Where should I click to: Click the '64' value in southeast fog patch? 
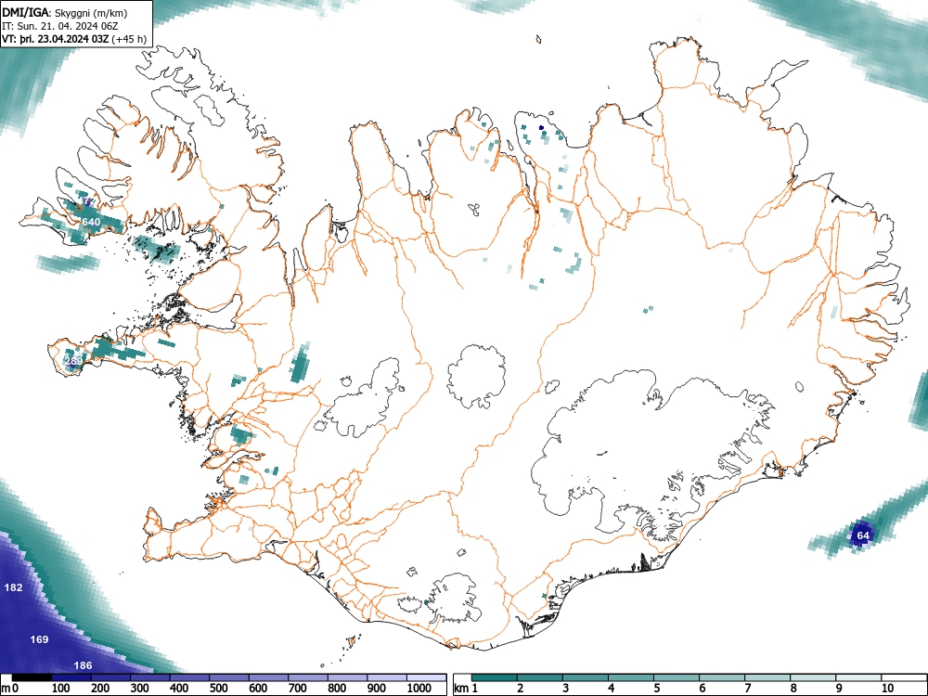pos(863,535)
